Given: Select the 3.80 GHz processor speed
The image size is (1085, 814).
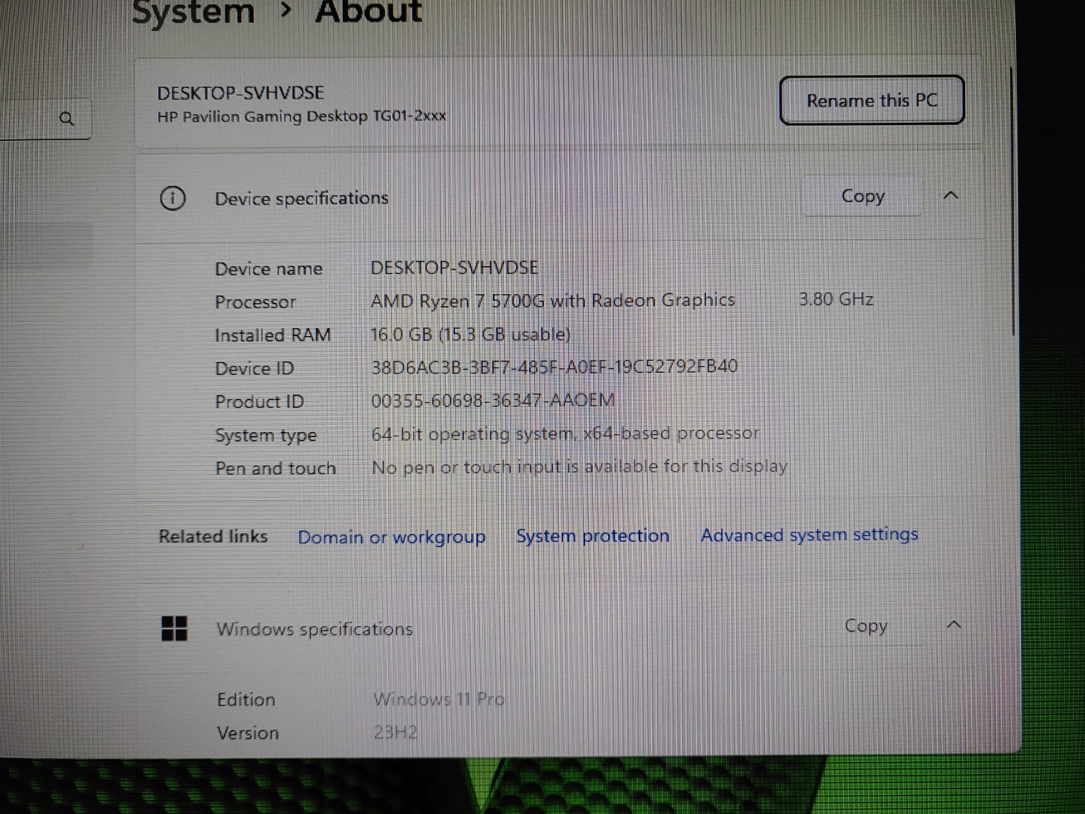Looking at the screenshot, I should coord(836,299).
